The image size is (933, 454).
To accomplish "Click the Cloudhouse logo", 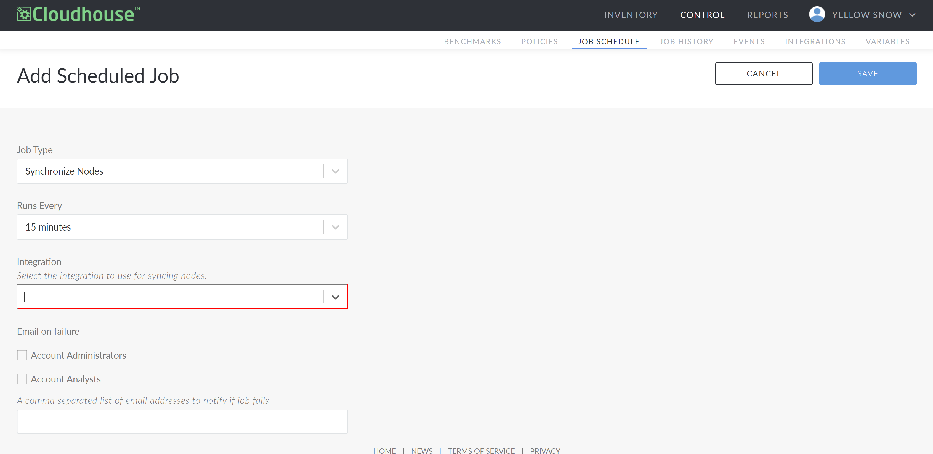I will [x=78, y=14].
